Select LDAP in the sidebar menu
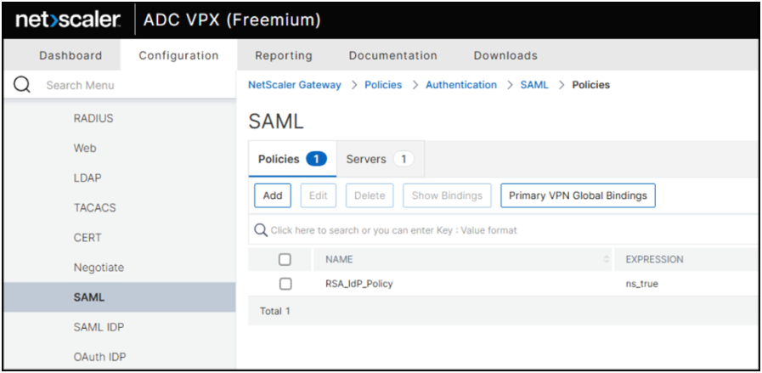This screenshot has height=373, width=762. click(x=87, y=178)
